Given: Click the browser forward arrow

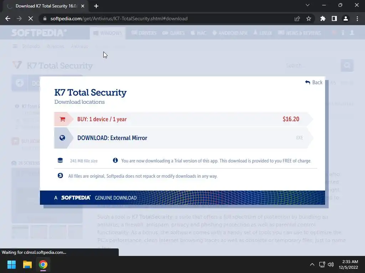Looking at the screenshot, I should 19,18.
